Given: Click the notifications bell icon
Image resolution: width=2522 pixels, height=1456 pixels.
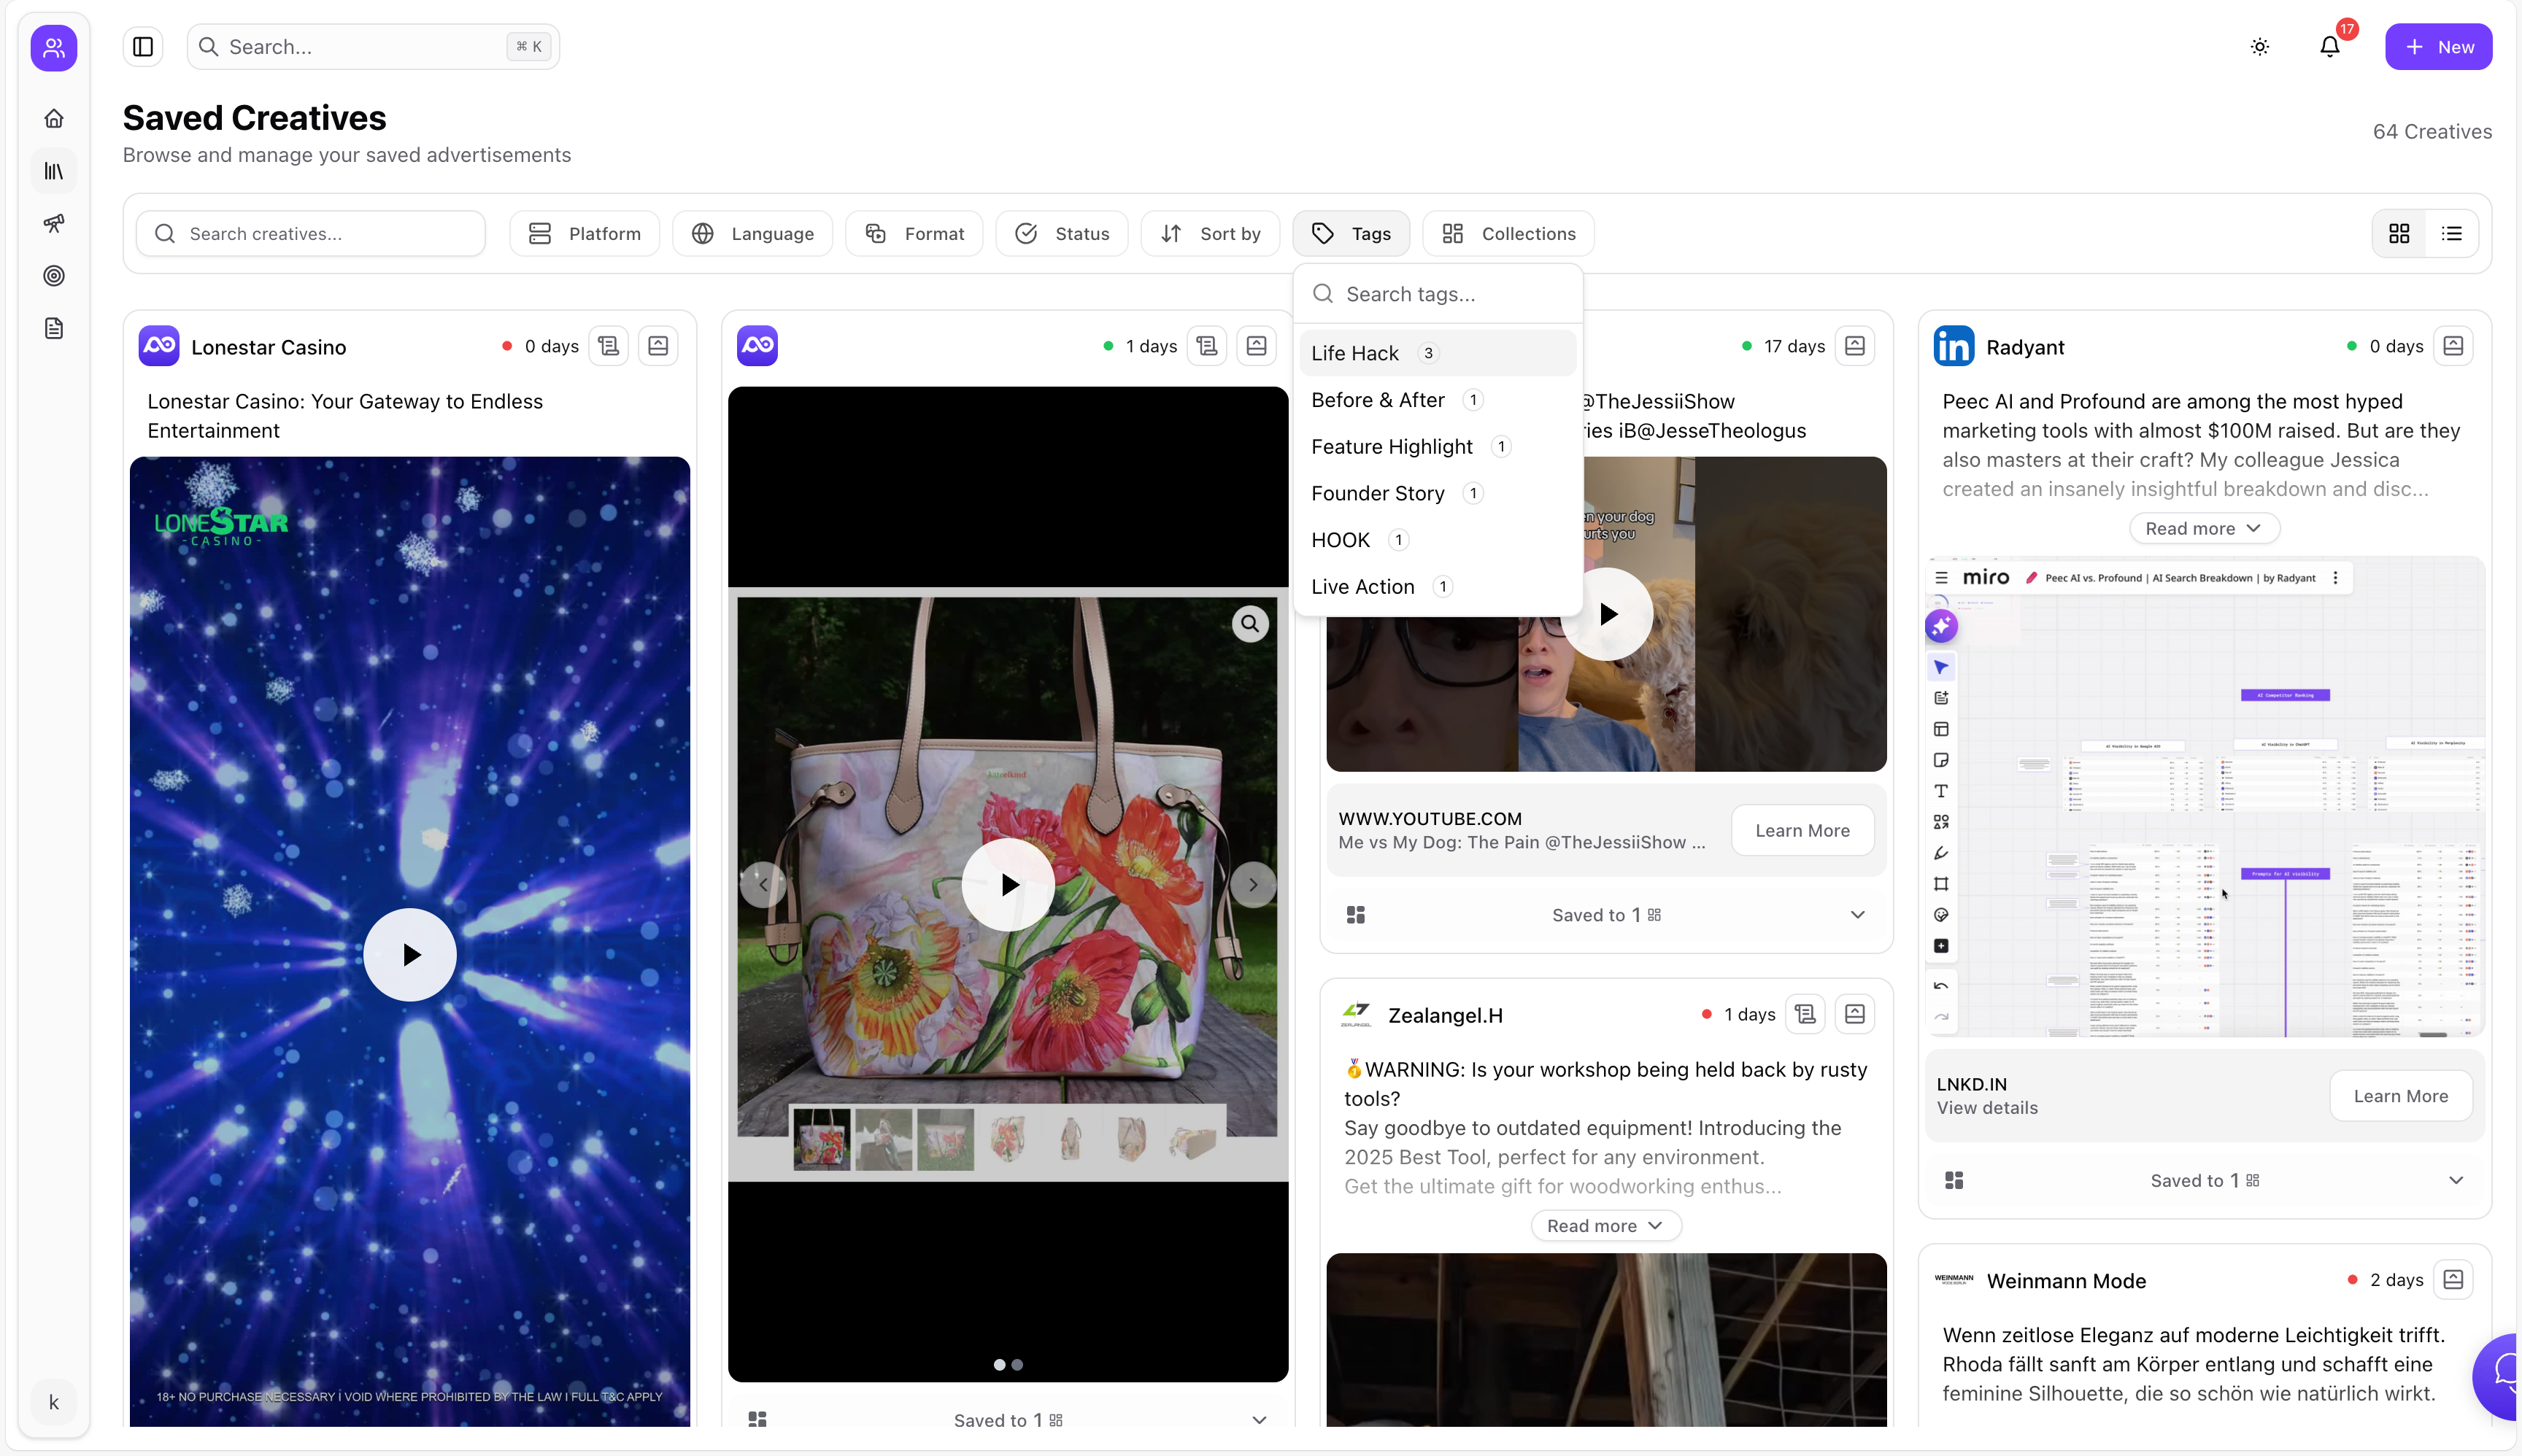Looking at the screenshot, I should tap(2329, 47).
